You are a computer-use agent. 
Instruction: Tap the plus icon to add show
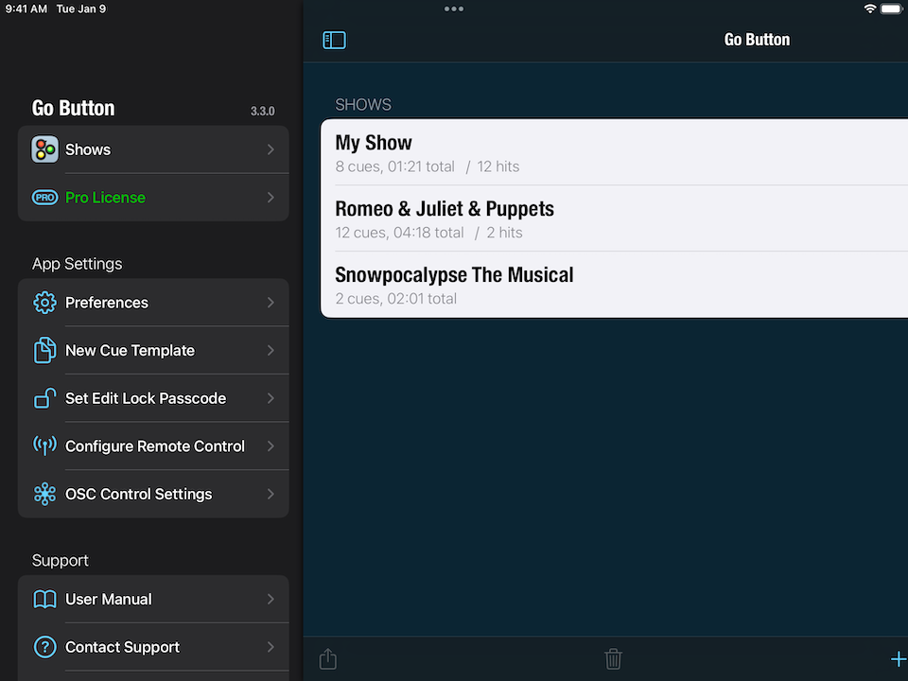898,659
